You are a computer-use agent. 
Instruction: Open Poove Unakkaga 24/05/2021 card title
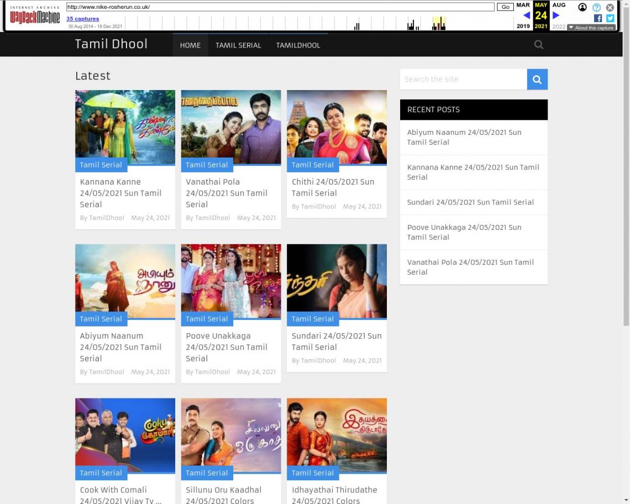[x=226, y=347]
